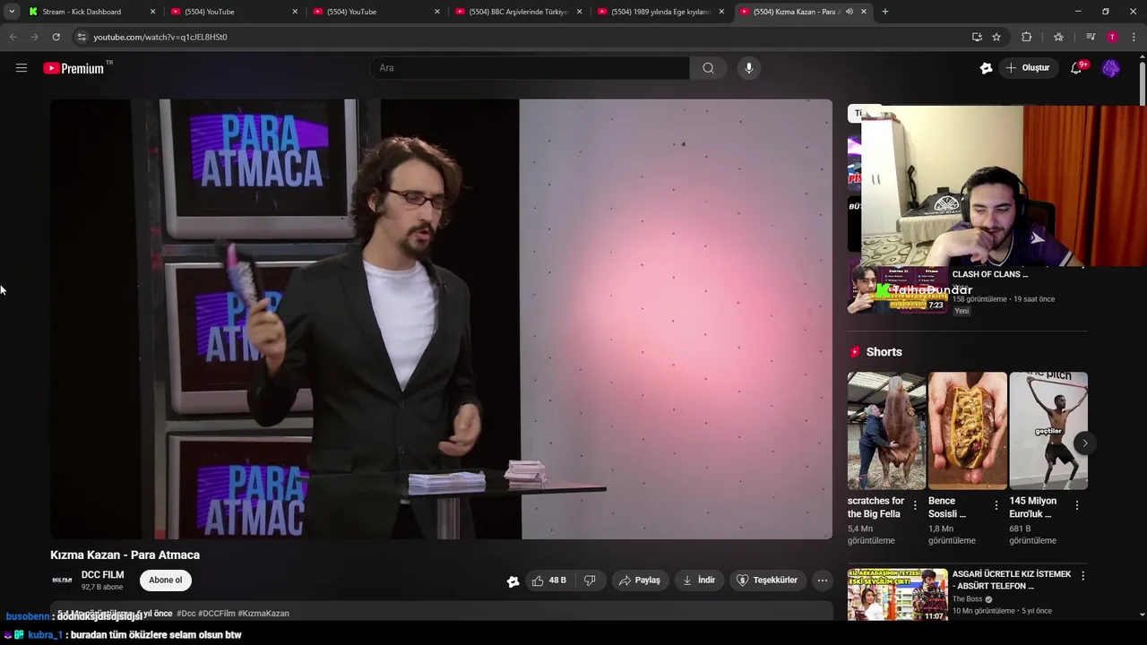Viewport: 1147px width, 645px height.
Task: Subscribe with the Abone ol button
Action: (x=165, y=580)
